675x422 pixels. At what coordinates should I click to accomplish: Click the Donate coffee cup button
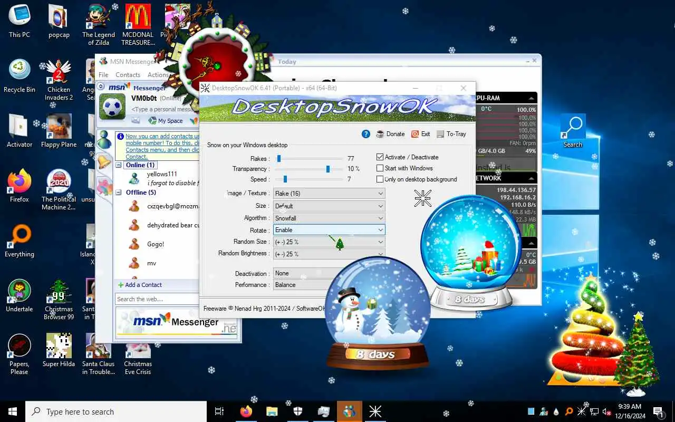(x=390, y=134)
